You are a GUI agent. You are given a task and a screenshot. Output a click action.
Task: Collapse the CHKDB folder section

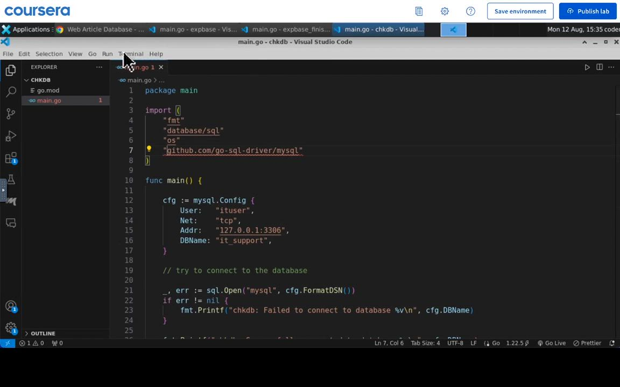tap(40, 80)
